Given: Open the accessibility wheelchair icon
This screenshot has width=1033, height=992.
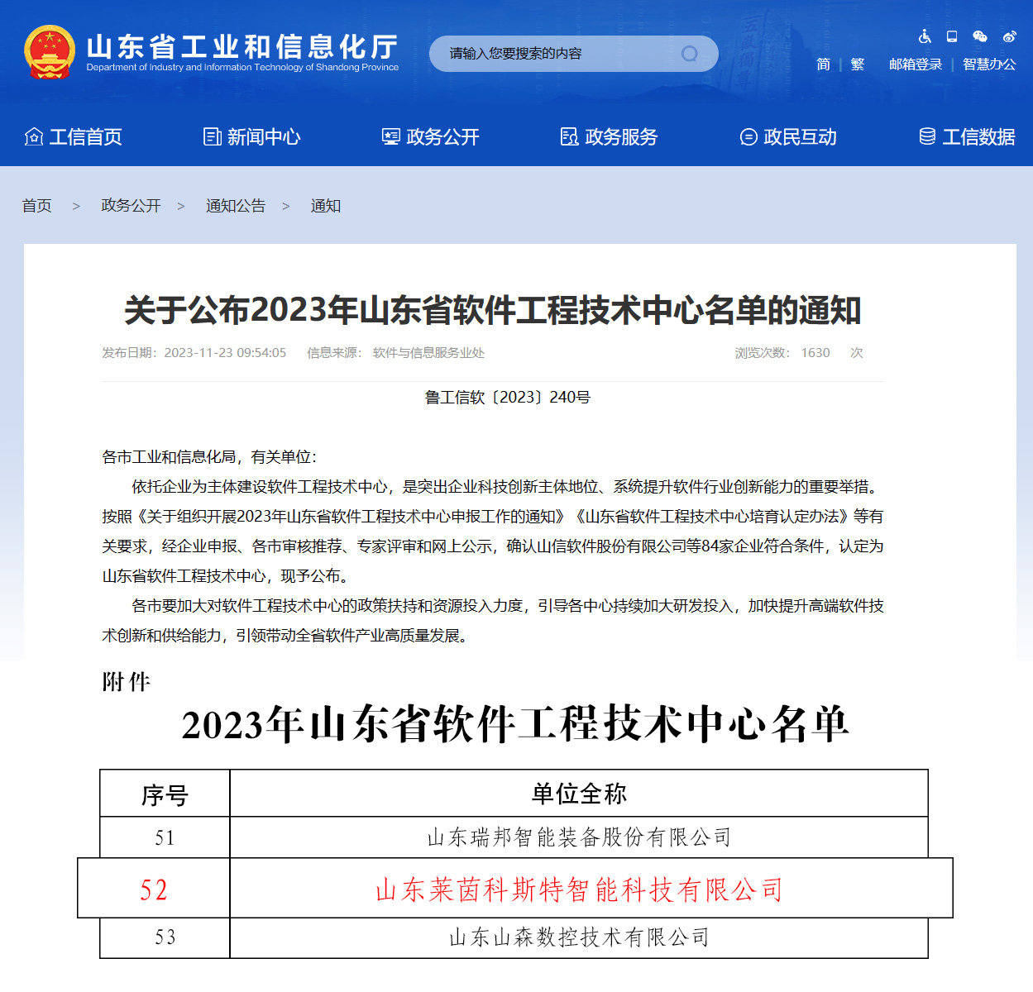Looking at the screenshot, I should 925,36.
